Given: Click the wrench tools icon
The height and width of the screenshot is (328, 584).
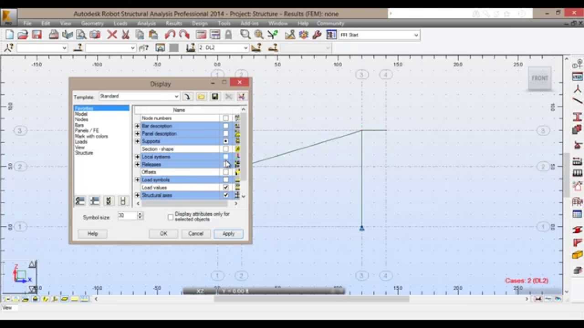Looking at the screenshot, I should pyautogui.click(x=317, y=35).
